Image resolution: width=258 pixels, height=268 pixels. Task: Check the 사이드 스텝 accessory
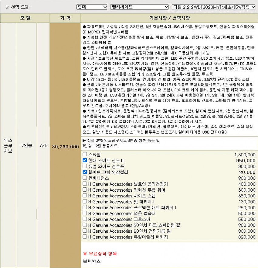[85, 196]
